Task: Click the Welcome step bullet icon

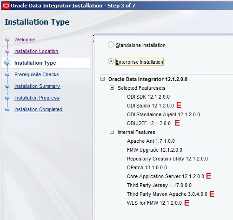Action: 7,40
